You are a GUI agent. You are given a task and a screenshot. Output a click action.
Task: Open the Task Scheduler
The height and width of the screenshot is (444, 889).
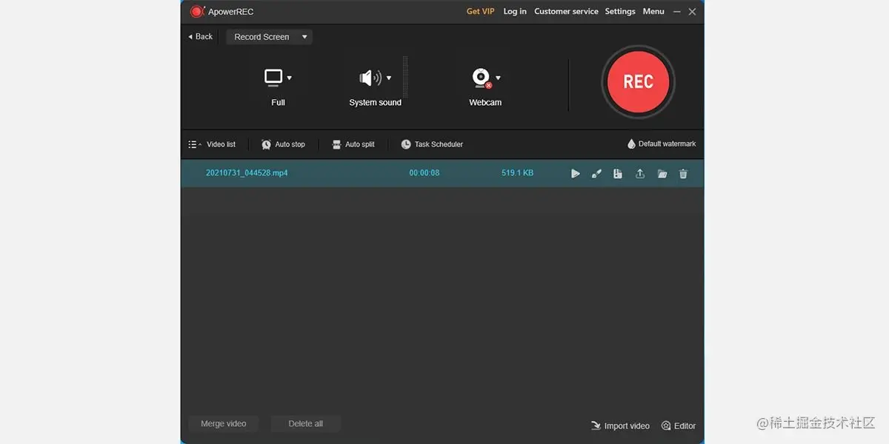click(432, 144)
